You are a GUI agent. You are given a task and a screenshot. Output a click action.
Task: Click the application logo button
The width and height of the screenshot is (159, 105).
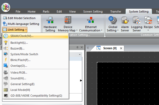pyautogui.click(x=6, y=7)
